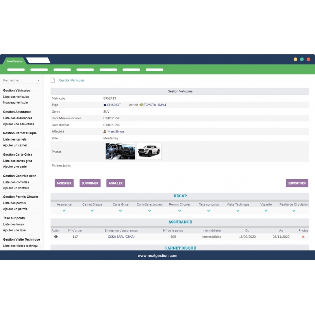
Task: Click the Carnet Disque checkmark in Recap
Action: 92,211
